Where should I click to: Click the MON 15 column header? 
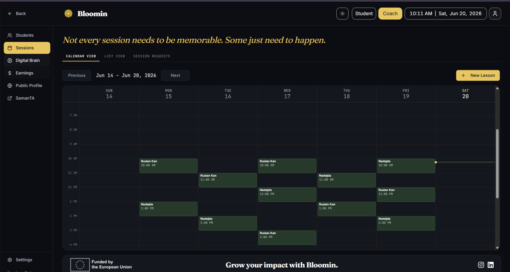coord(169,94)
